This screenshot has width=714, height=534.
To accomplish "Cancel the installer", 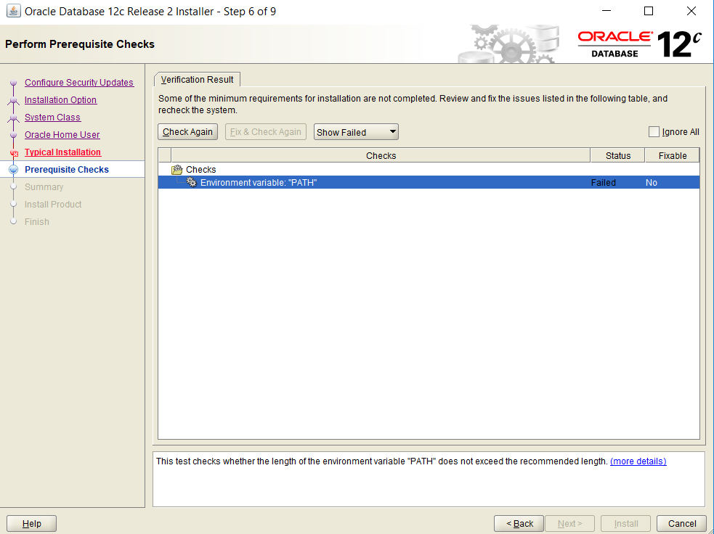I will [x=681, y=523].
